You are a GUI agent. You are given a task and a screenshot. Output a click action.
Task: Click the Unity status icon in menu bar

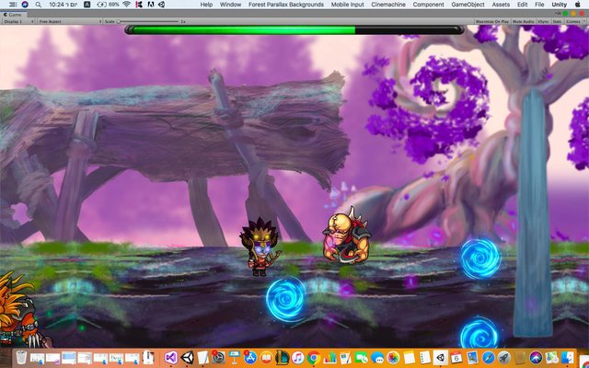162,5
